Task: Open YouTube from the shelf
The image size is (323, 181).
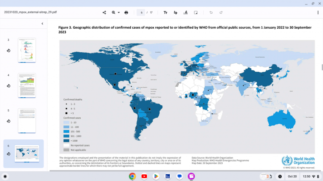Action: click(144, 176)
